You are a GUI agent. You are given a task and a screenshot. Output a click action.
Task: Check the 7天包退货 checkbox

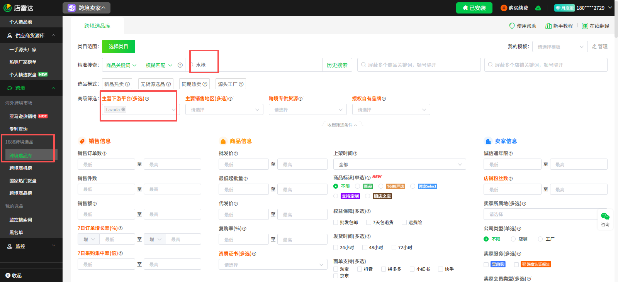click(x=369, y=223)
